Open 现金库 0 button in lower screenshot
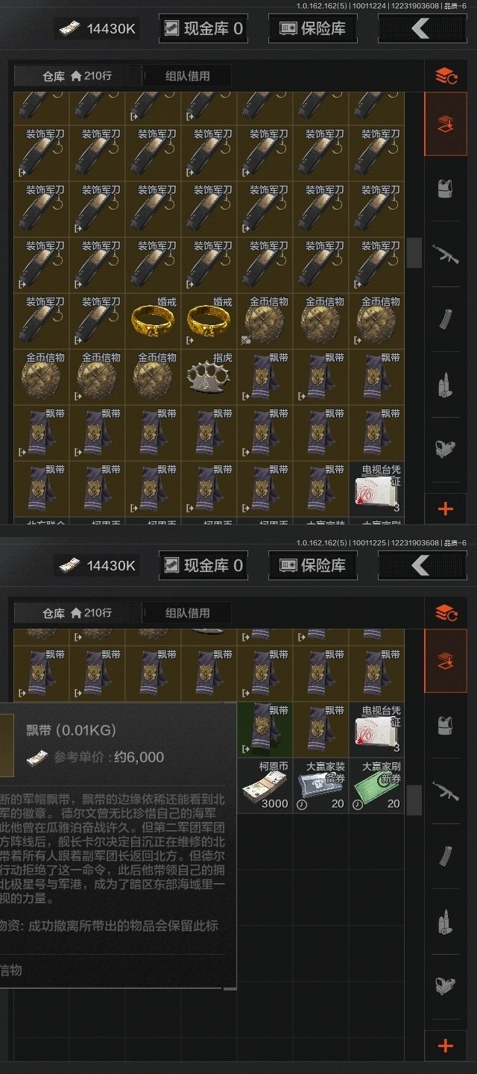The width and height of the screenshot is (477, 1074). [x=204, y=565]
